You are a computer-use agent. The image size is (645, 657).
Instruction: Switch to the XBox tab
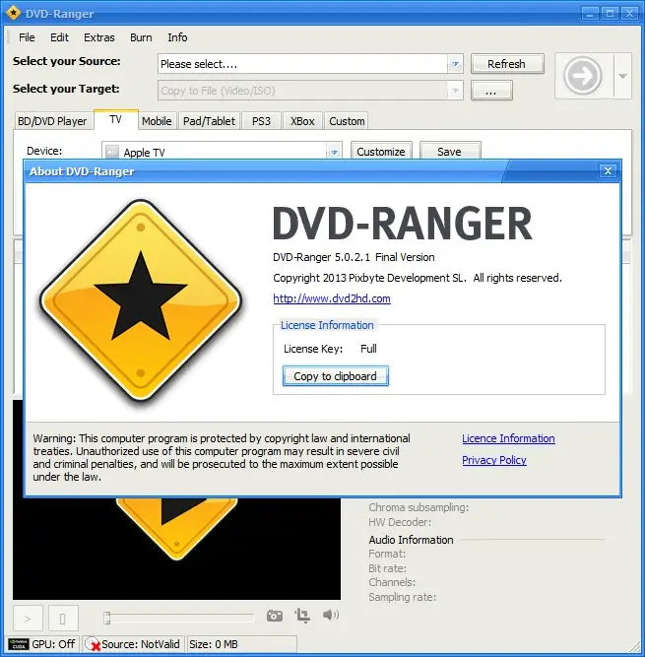(302, 121)
